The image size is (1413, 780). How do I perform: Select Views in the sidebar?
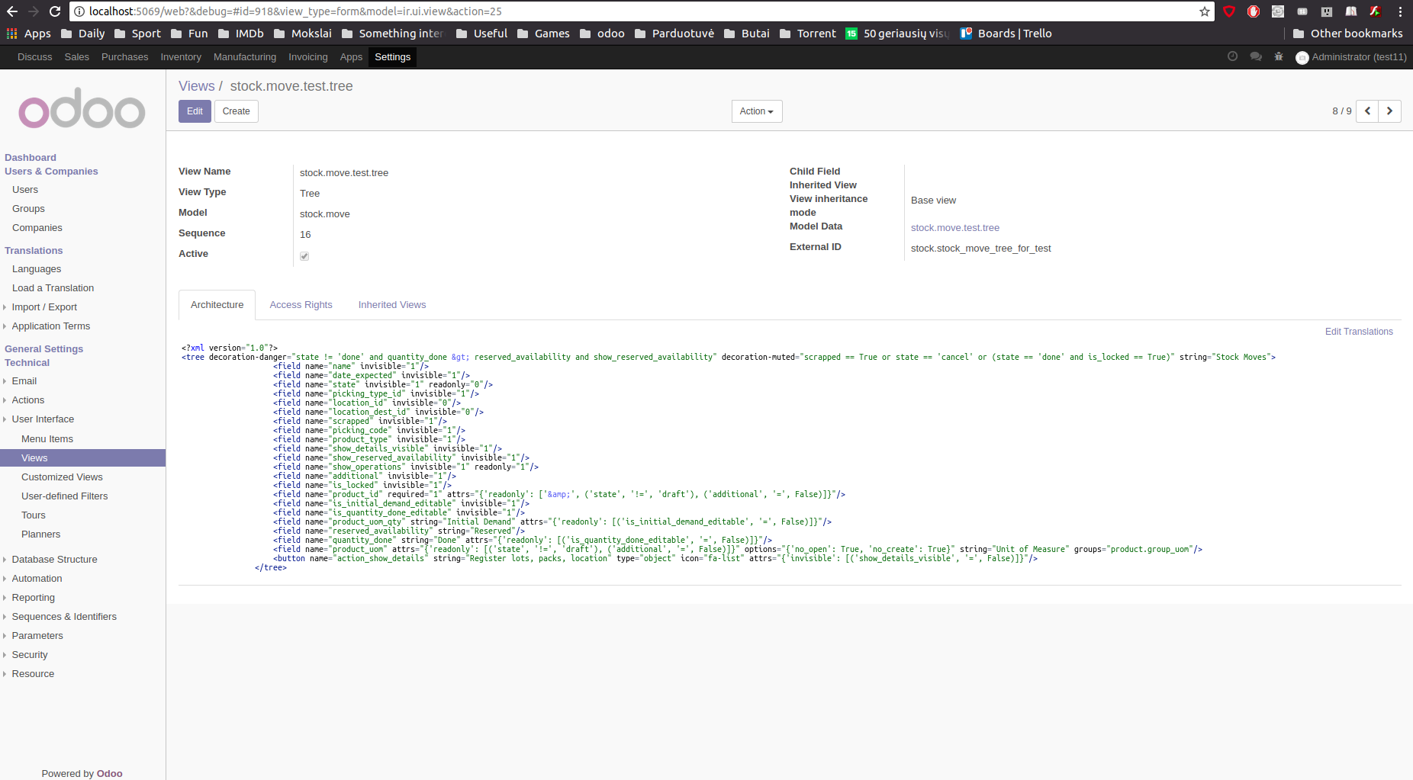click(34, 457)
